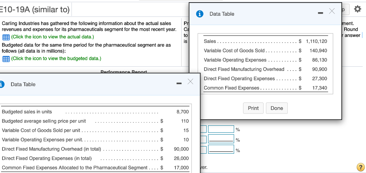366x173 pixels.
Task: Close the actual data Data Table dialog
Action: click(x=332, y=11)
